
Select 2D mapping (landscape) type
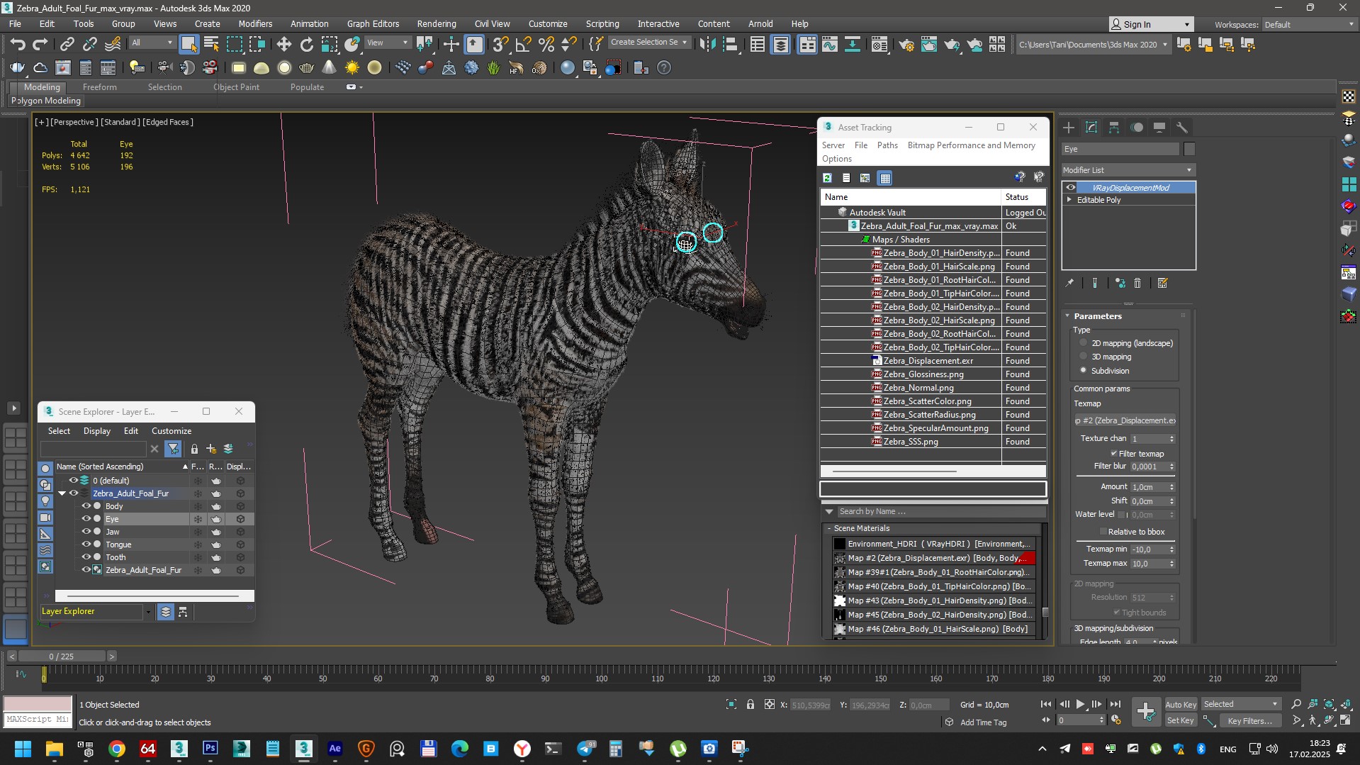(x=1083, y=343)
